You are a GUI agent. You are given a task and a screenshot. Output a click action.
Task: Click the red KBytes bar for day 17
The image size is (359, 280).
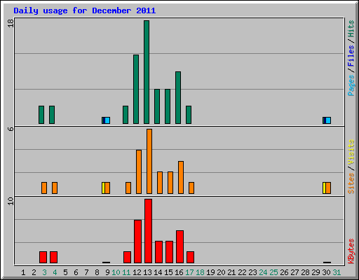[191, 257]
